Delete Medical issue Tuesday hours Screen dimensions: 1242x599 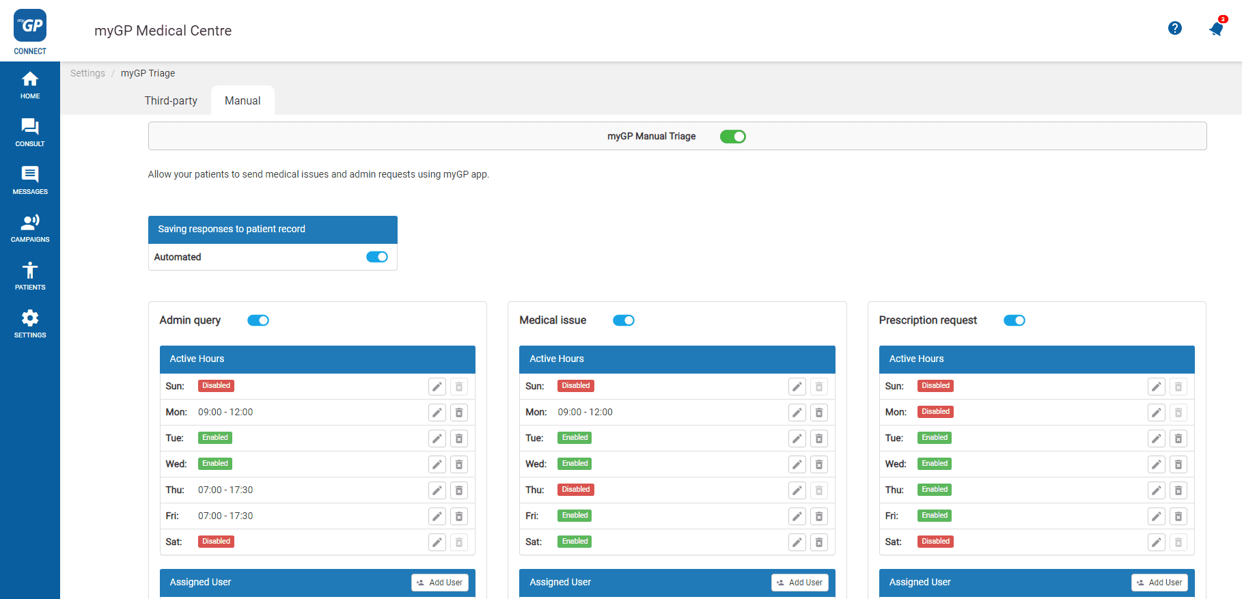tap(819, 438)
